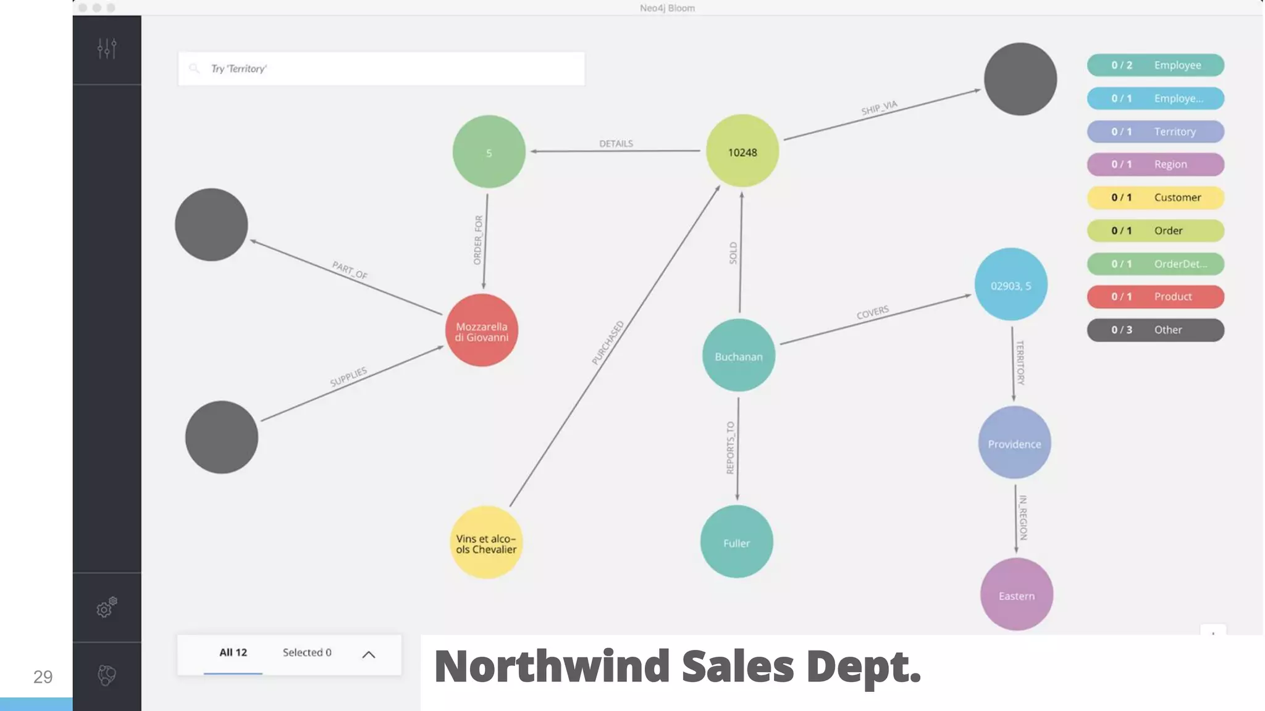The height and width of the screenshot is (711, 1265).
Task: Select the Other legend category
Action: pos(1155,330)
